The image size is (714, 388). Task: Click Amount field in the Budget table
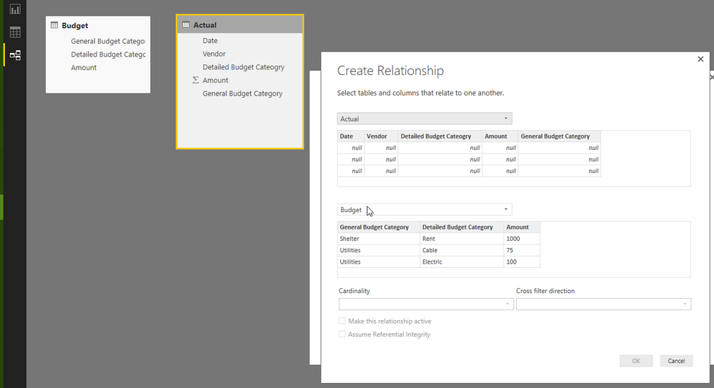pyautogui.click(x=84, y=67)
